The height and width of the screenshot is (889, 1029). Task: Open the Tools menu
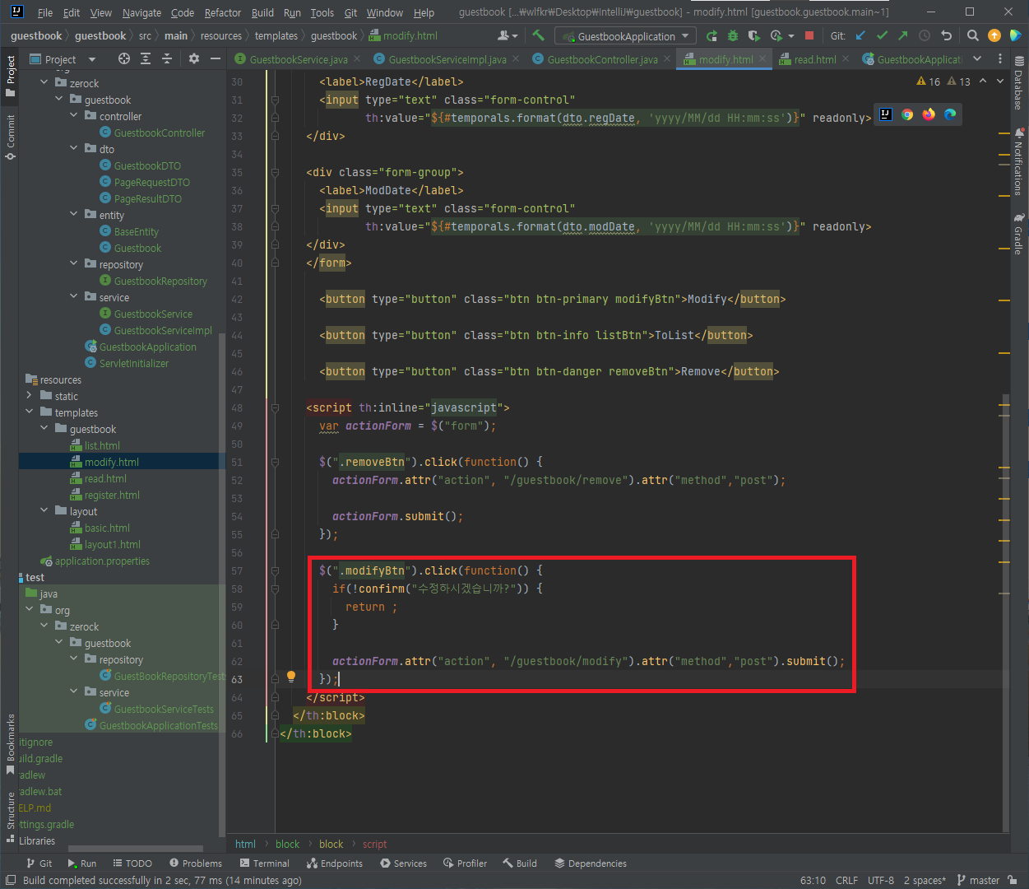322,12
